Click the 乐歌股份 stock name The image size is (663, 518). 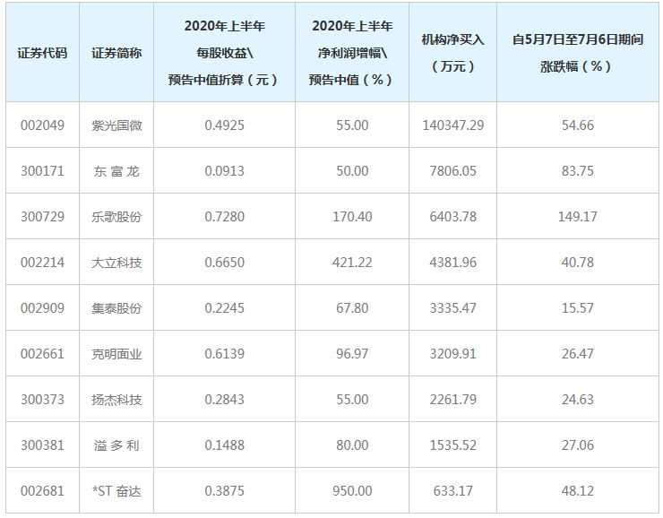[116, 217]
